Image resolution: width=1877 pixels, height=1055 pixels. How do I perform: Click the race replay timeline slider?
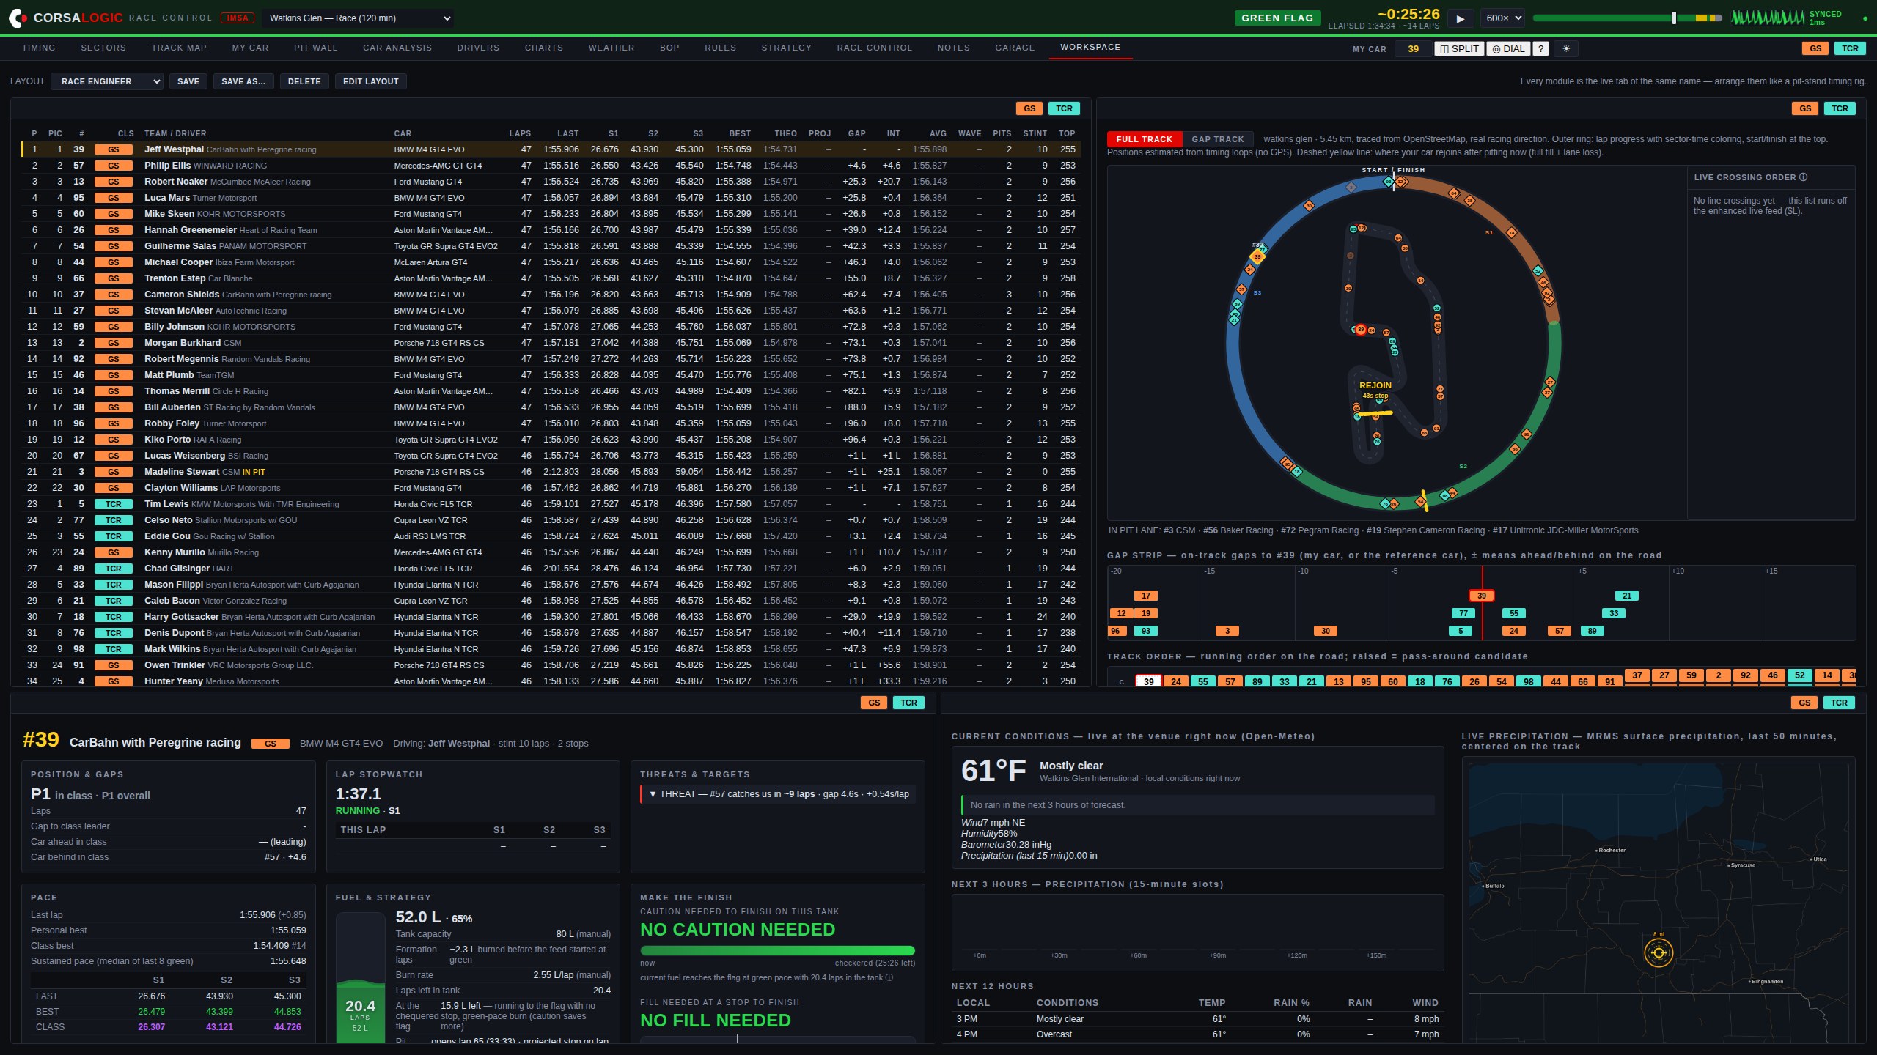coord(1627,18)
